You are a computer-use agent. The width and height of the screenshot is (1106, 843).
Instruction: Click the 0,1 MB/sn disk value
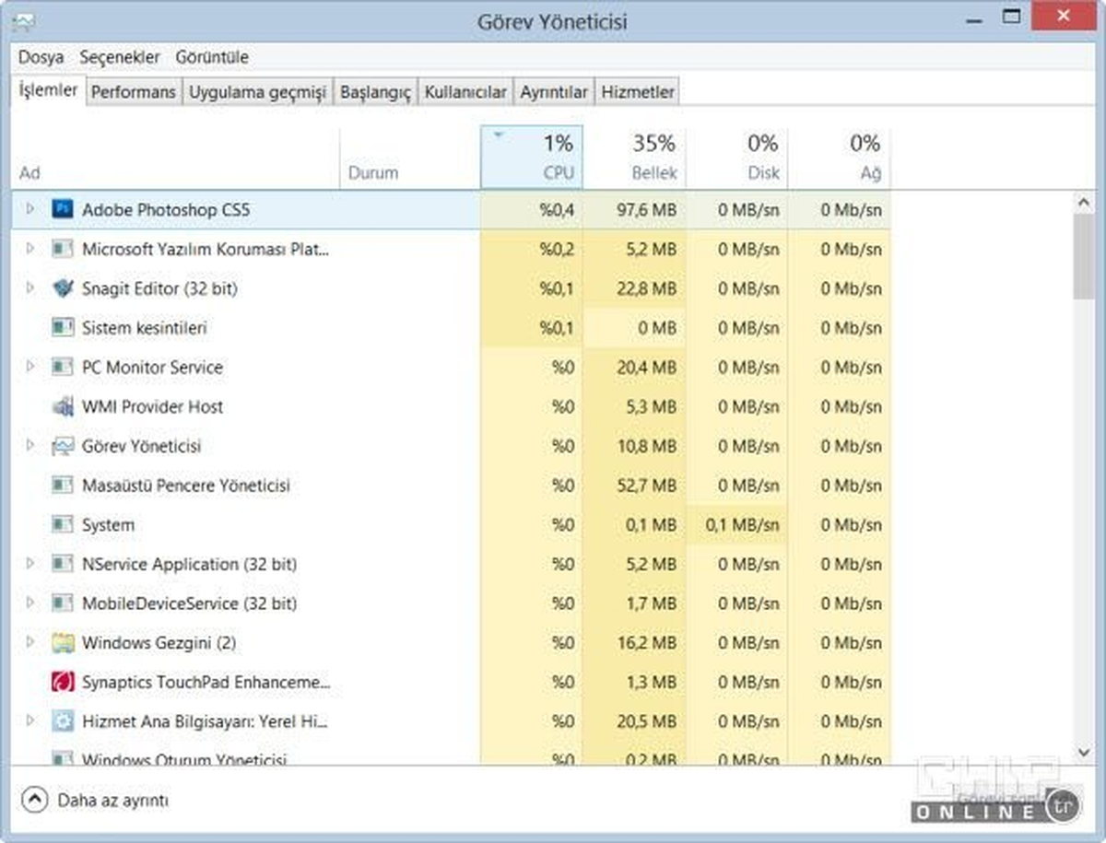tap(742, 525)
